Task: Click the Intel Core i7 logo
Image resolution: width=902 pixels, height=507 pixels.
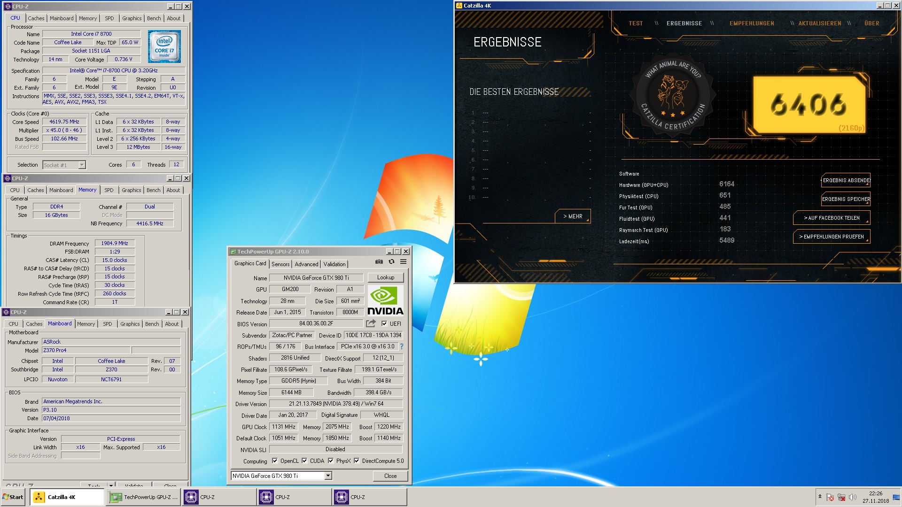Action: [164, 46]
